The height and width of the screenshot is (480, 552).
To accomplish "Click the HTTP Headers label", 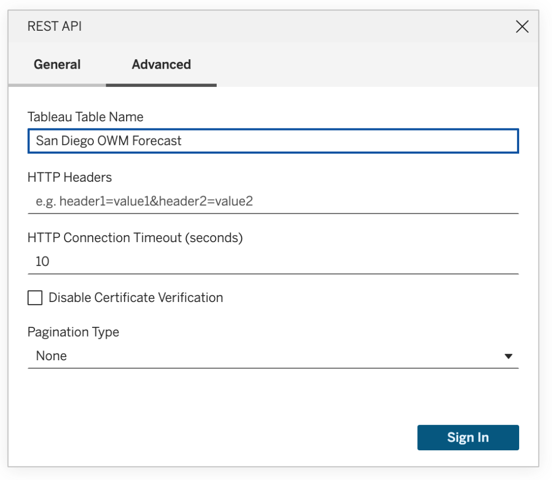I will tap(70, 177).
